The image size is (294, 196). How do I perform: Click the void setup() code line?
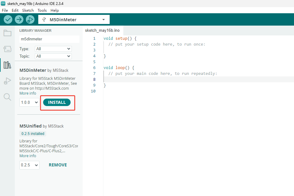[120, 39]
